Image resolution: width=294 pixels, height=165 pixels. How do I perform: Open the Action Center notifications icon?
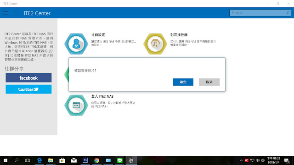coord(287,161)
